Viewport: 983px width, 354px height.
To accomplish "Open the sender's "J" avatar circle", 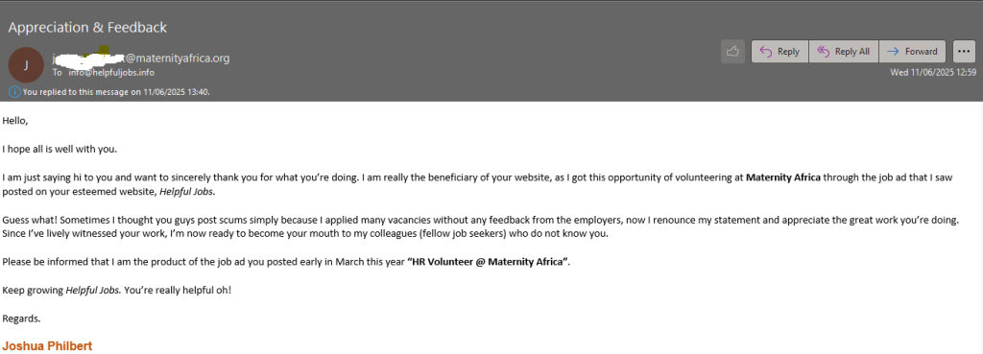I will [x=26, y=64].
